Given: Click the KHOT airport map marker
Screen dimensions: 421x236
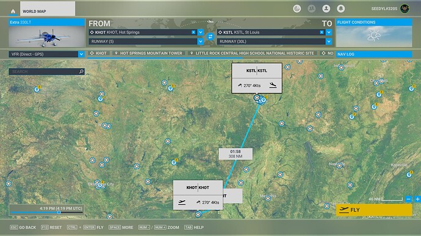Looking at the screenshot, I should click(x=198, y=214).
